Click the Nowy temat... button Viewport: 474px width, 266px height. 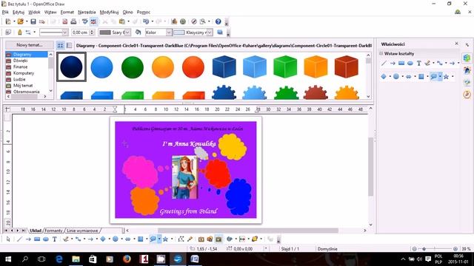[x=30, y=45]
